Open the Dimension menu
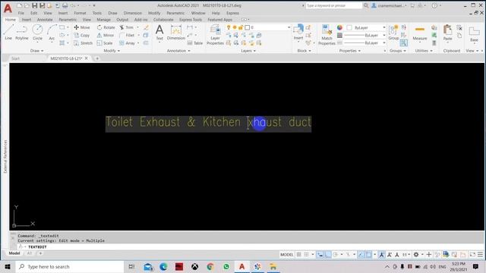Viewport: 486px width, 273px height. point(133,13)
